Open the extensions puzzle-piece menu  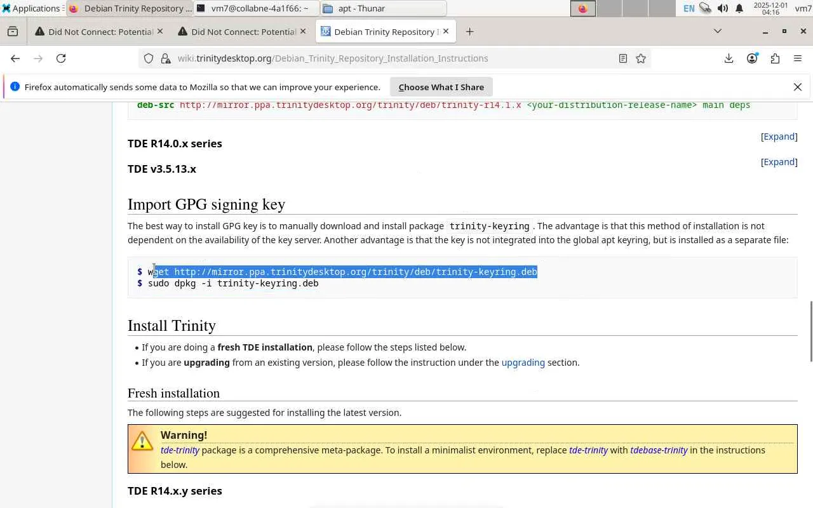(775, 58)
